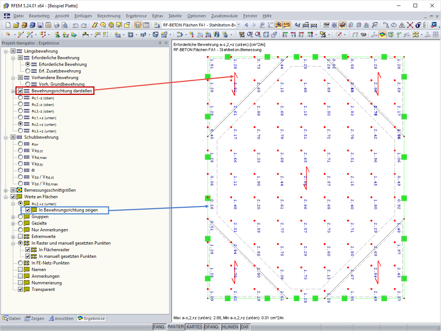Click the mirror tool icon
441x331 pixels.
402,25
